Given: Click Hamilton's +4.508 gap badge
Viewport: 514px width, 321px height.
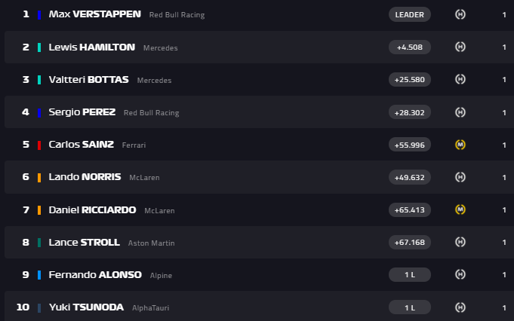Looking at the screenshot, I should 410,47.
